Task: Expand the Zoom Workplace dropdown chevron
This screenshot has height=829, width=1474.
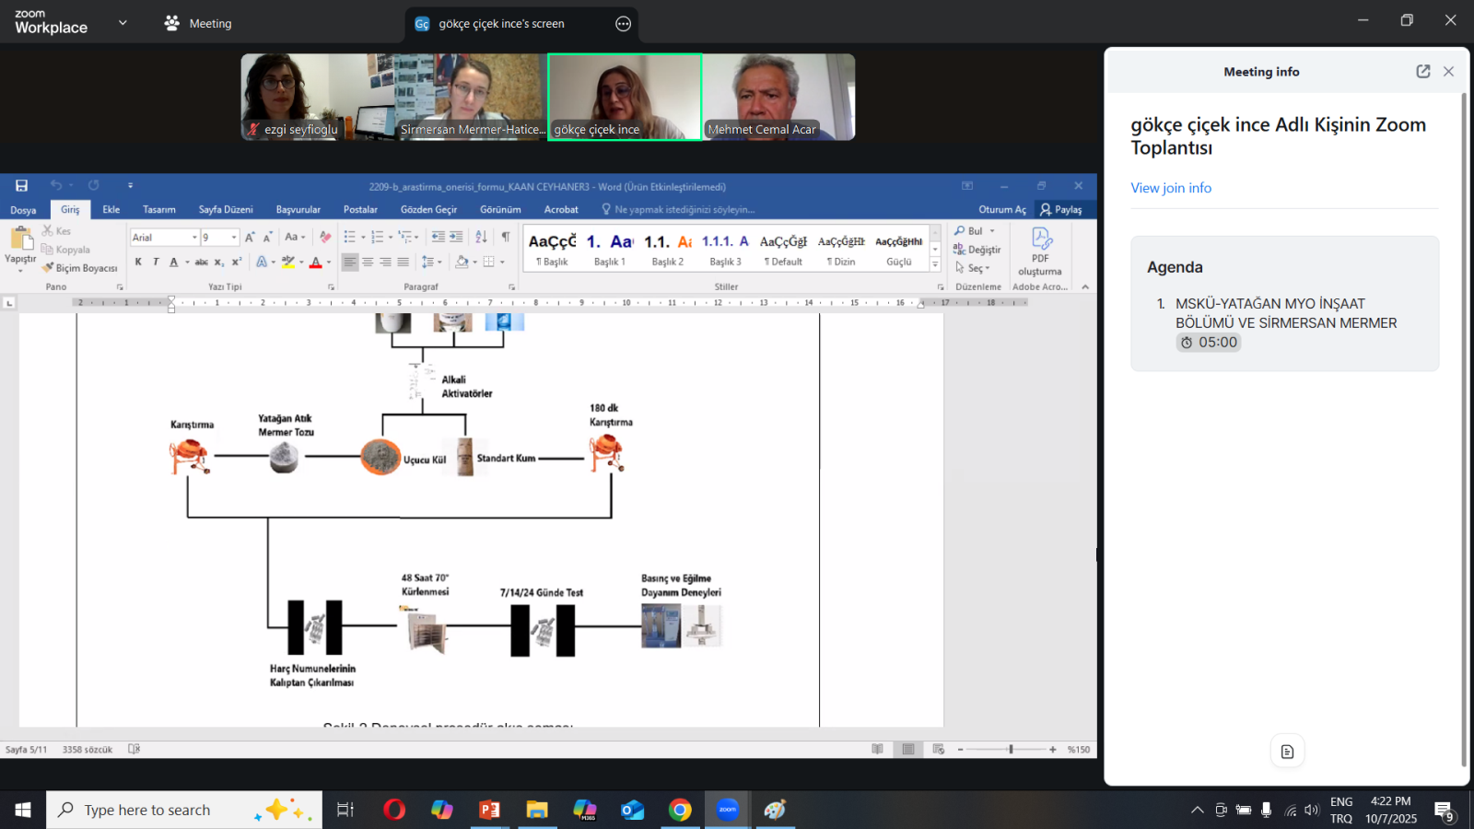Action: 123,23
